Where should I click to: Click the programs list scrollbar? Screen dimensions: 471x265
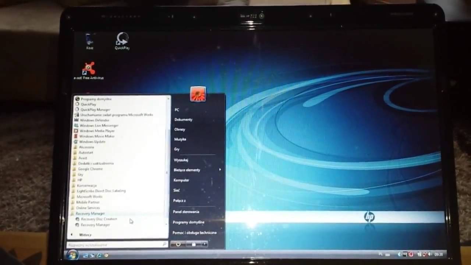167,161
